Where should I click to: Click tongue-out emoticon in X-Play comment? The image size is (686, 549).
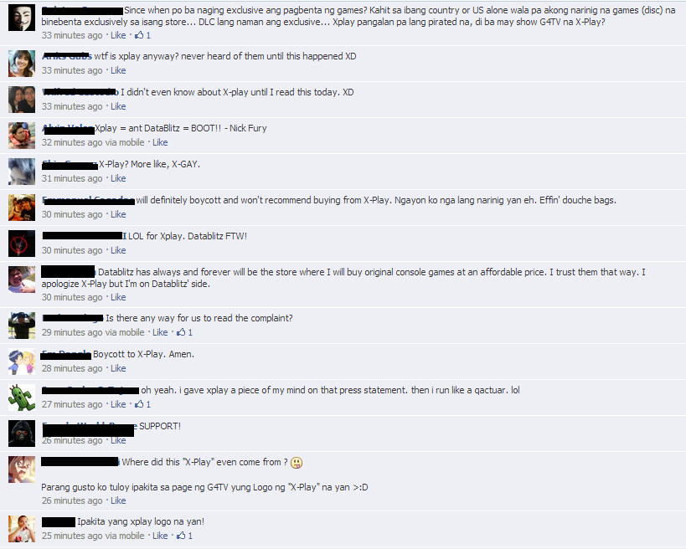pos(297,463)
